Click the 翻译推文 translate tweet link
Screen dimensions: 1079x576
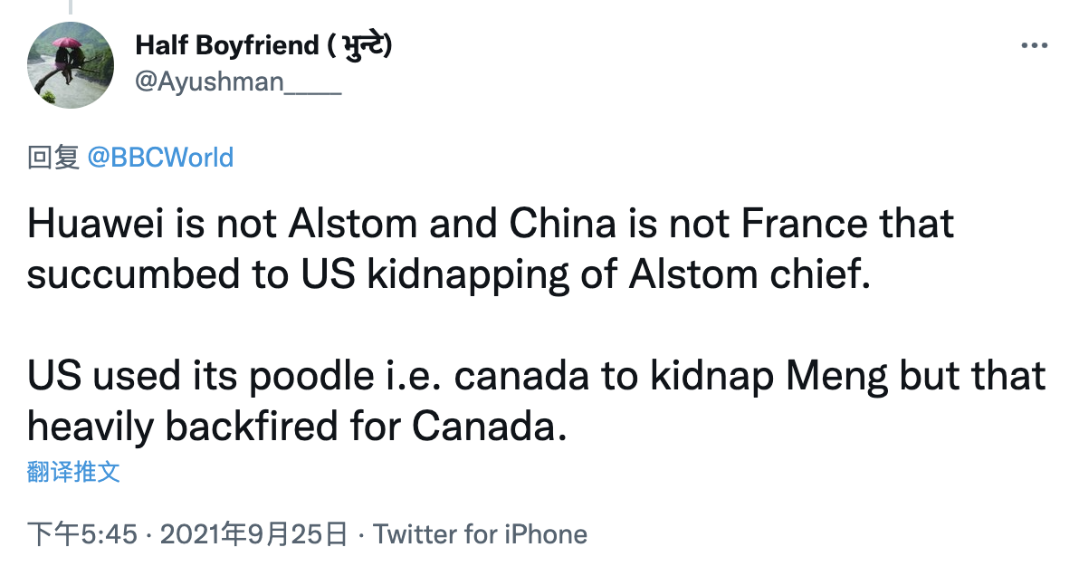coord(73,471)
